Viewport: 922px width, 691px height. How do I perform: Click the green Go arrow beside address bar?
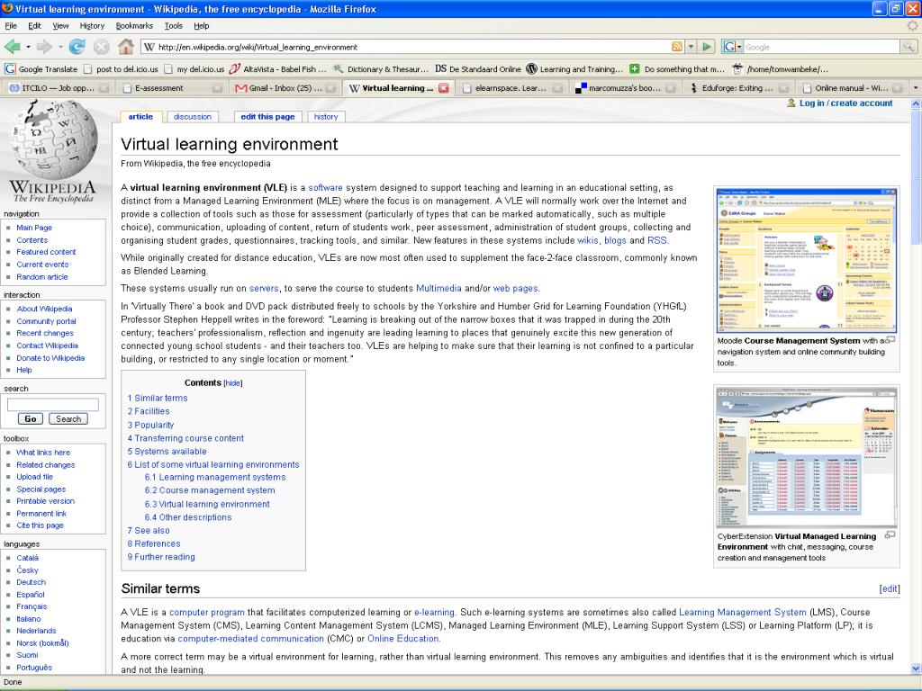click(x=708, y=47)
